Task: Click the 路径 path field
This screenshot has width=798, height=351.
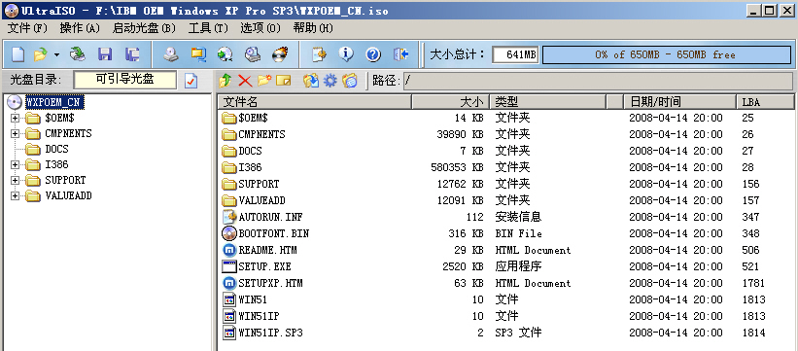Action: [x=598, y=81]
